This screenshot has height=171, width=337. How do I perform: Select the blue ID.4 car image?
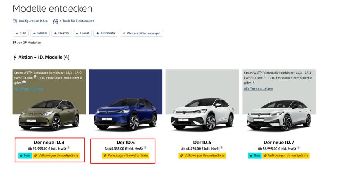[x=126, y=114]
